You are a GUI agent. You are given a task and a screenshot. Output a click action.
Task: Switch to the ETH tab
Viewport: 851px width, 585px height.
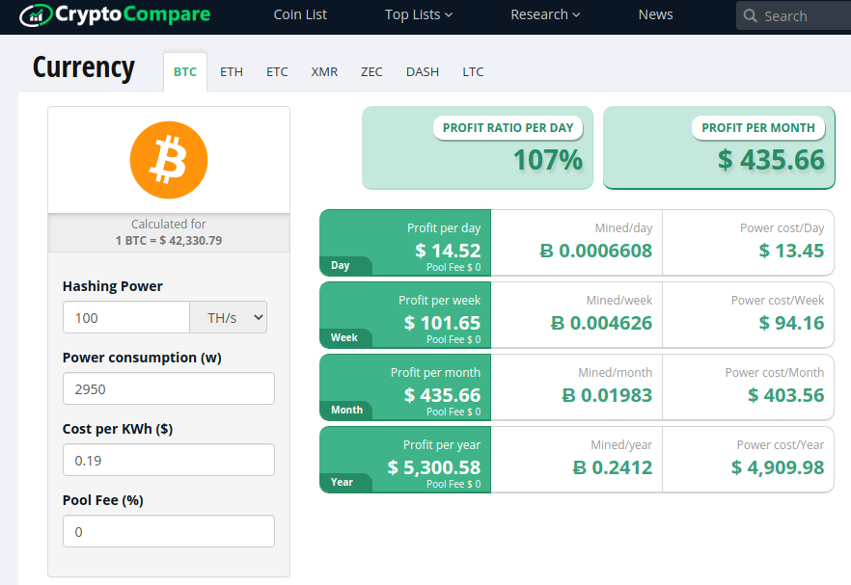(232, 71)
